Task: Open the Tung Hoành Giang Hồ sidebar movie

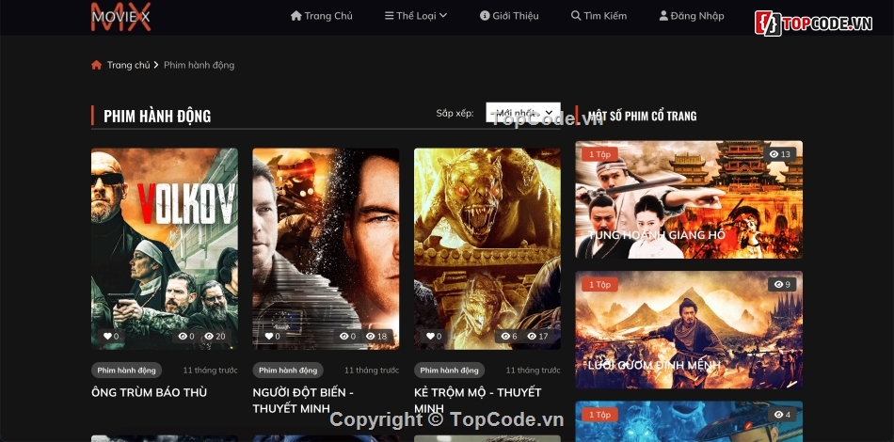Action: (x=689, y=199)
